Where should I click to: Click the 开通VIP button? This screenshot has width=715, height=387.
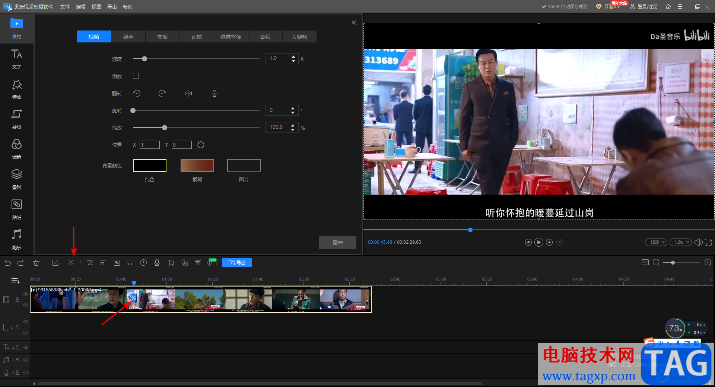tap(608, 7)
